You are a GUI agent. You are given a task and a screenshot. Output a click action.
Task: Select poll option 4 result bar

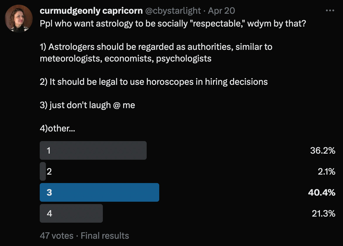click(x=71, y=213)
